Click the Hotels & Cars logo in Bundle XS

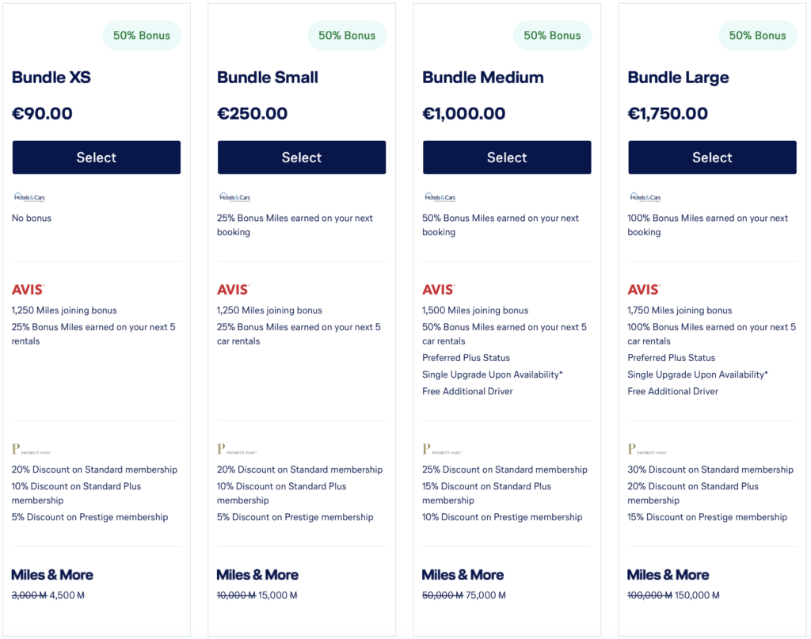29,197
